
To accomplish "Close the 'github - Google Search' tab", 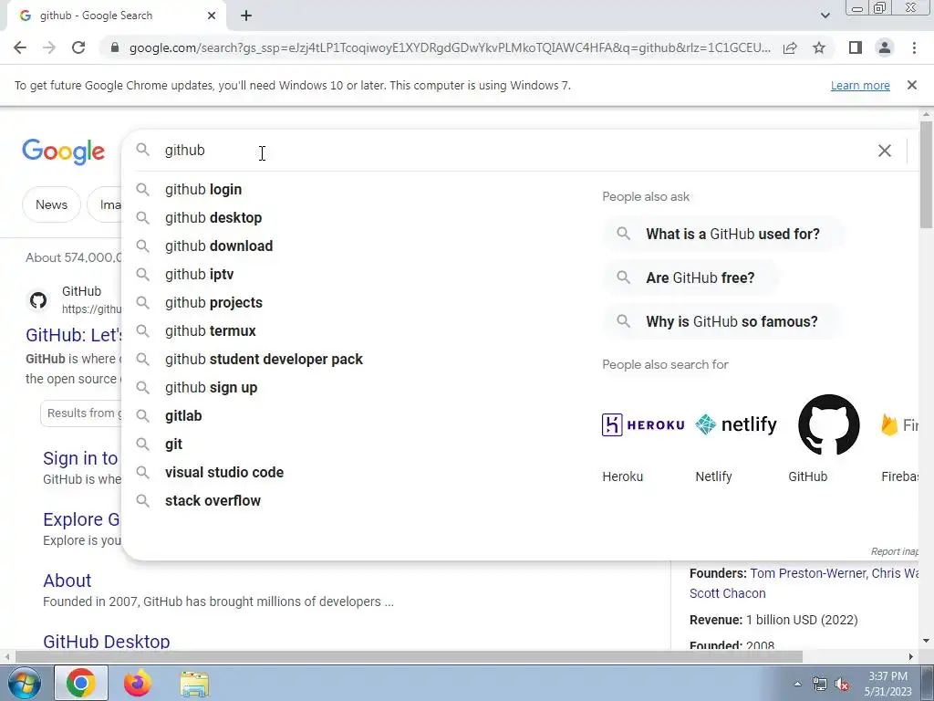I will [x=212, y=16].
